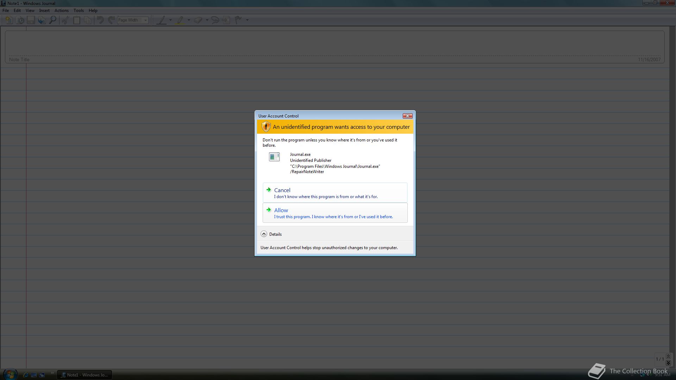Viewport: 676px width, 380px height.
Task: Click the Insert/Remove Space tool icon
Action: click(226, 20)
